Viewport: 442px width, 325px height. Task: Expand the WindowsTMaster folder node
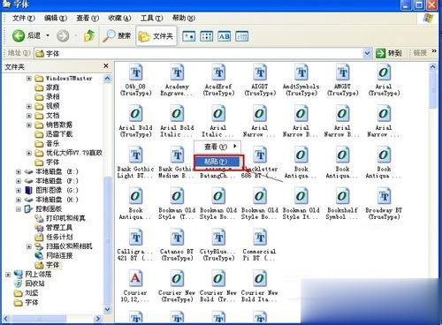point(29,79)
